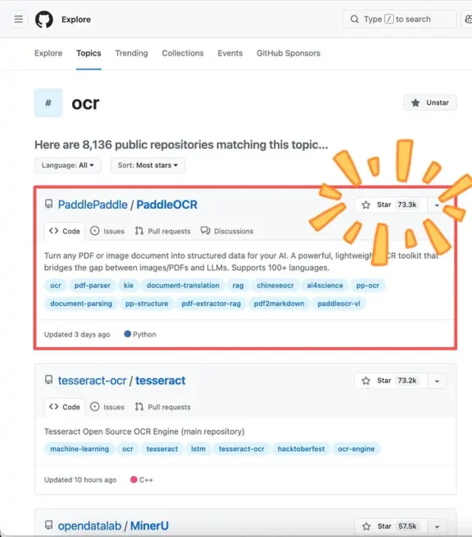Expand the Language: All filter dropdown
The width and height of the screenshot is (472, 537).
(x=68, y=165)
